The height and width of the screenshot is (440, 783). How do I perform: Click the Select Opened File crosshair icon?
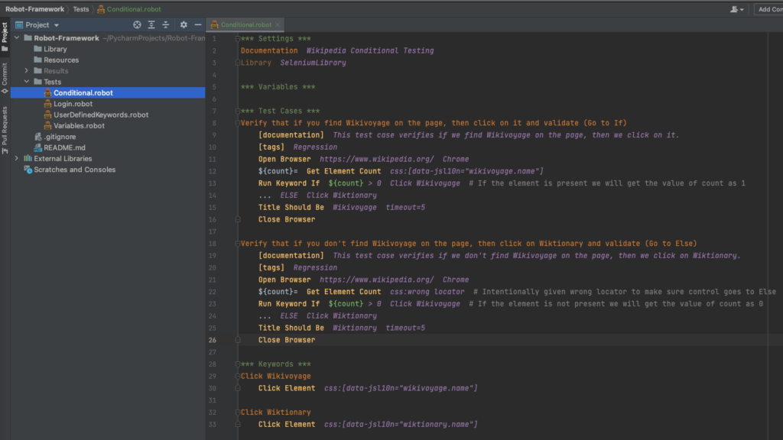click(137, 24)
